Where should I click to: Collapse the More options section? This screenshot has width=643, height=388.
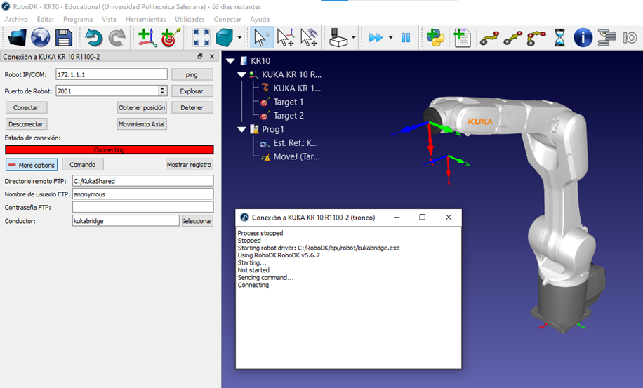pyautogui.click(x=32, y=165)
